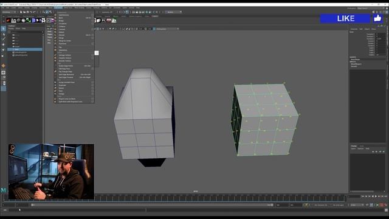Open the No Character Set dropdown
The image size is (389, 219).
(322, 205)
